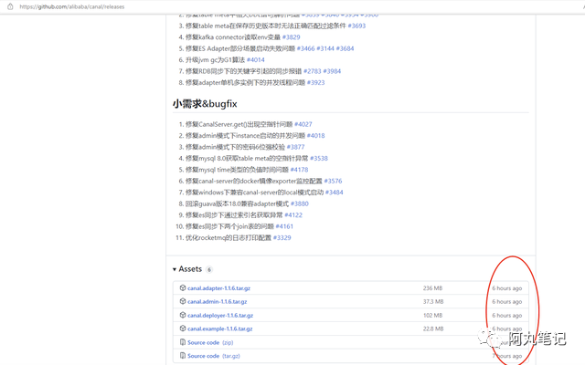Click the package icon beside canal.admin-1.1.6.tar.gz
The height and width of the screenshot is (365, 585).
183,301
